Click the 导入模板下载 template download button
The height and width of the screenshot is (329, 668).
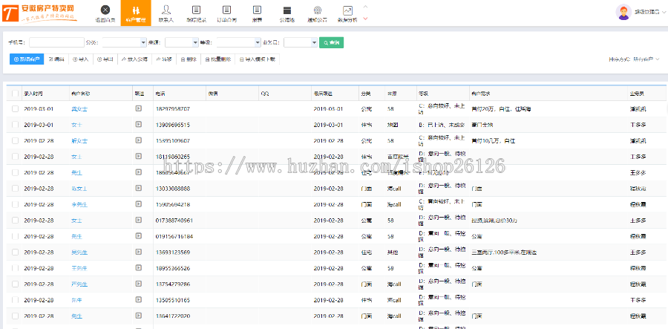click(x=258, y=59)
